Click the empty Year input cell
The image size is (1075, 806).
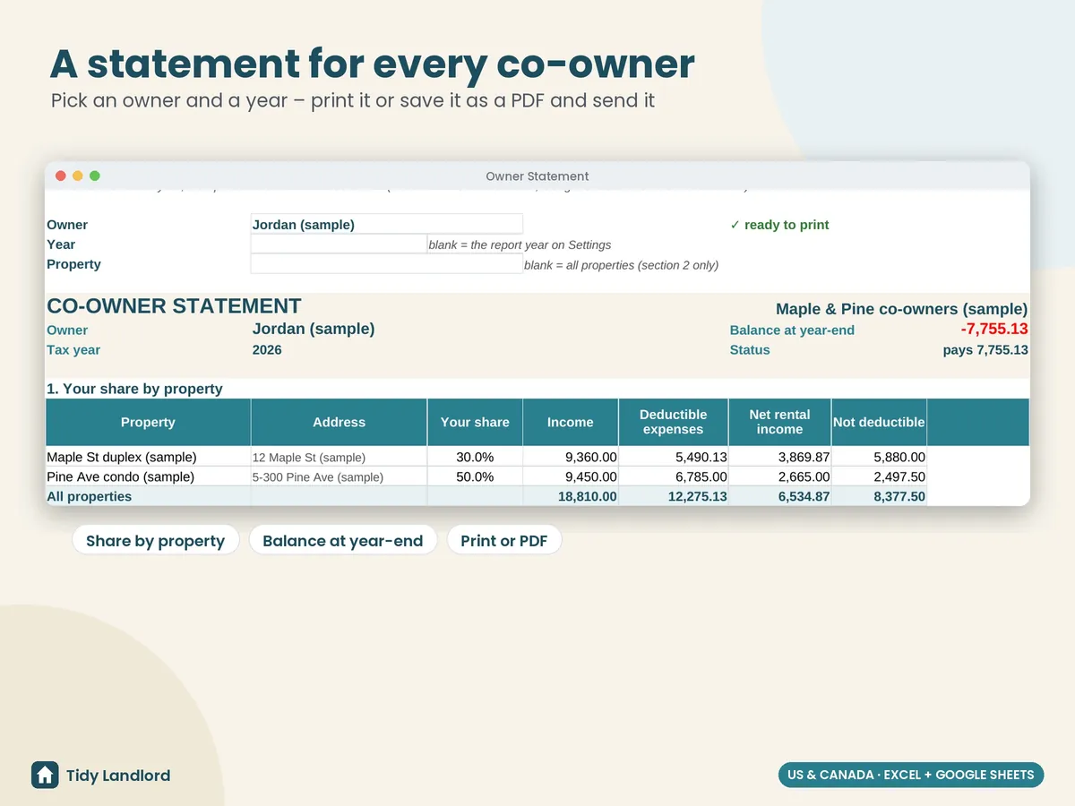pos(339,244)
